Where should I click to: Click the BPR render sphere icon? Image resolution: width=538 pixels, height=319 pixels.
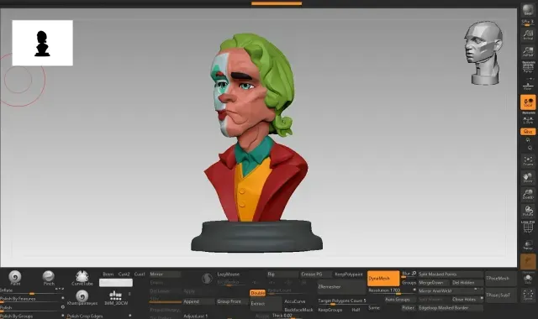tap(528, 9)
